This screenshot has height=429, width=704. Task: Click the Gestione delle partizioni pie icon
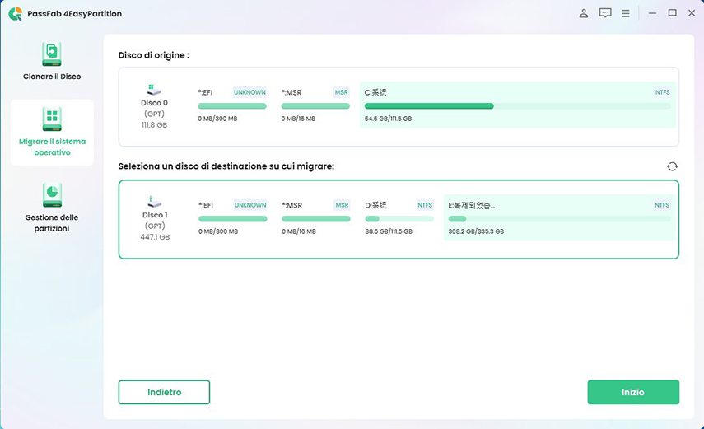52,194
